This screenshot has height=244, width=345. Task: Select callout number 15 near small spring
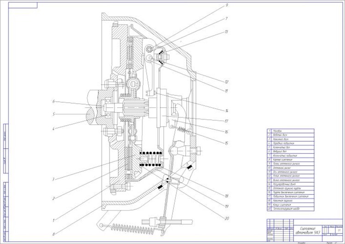coord(226,143)
